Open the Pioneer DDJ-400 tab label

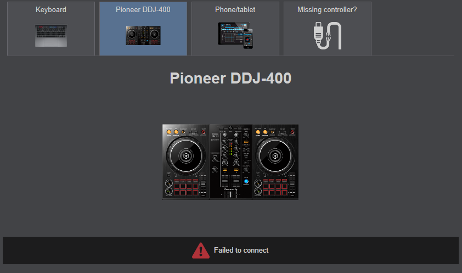click(143, 10)
